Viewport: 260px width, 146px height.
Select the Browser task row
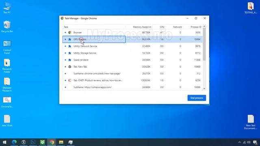[132, 32]
